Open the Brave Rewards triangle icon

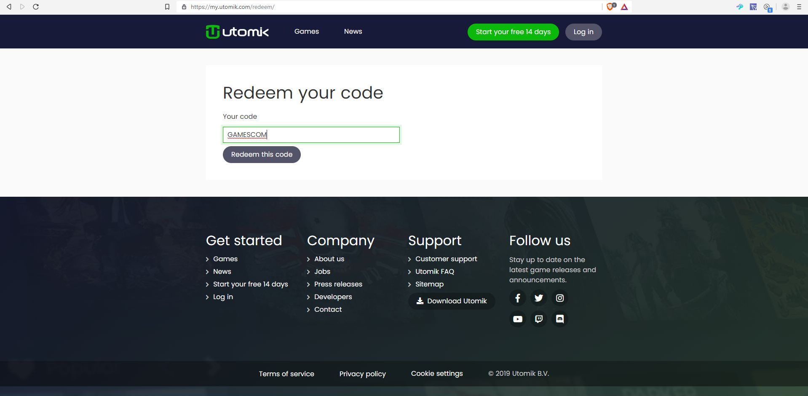(624, 7)
